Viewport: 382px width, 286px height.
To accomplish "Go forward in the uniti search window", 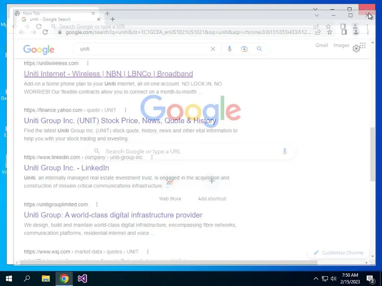I will 33,32.
